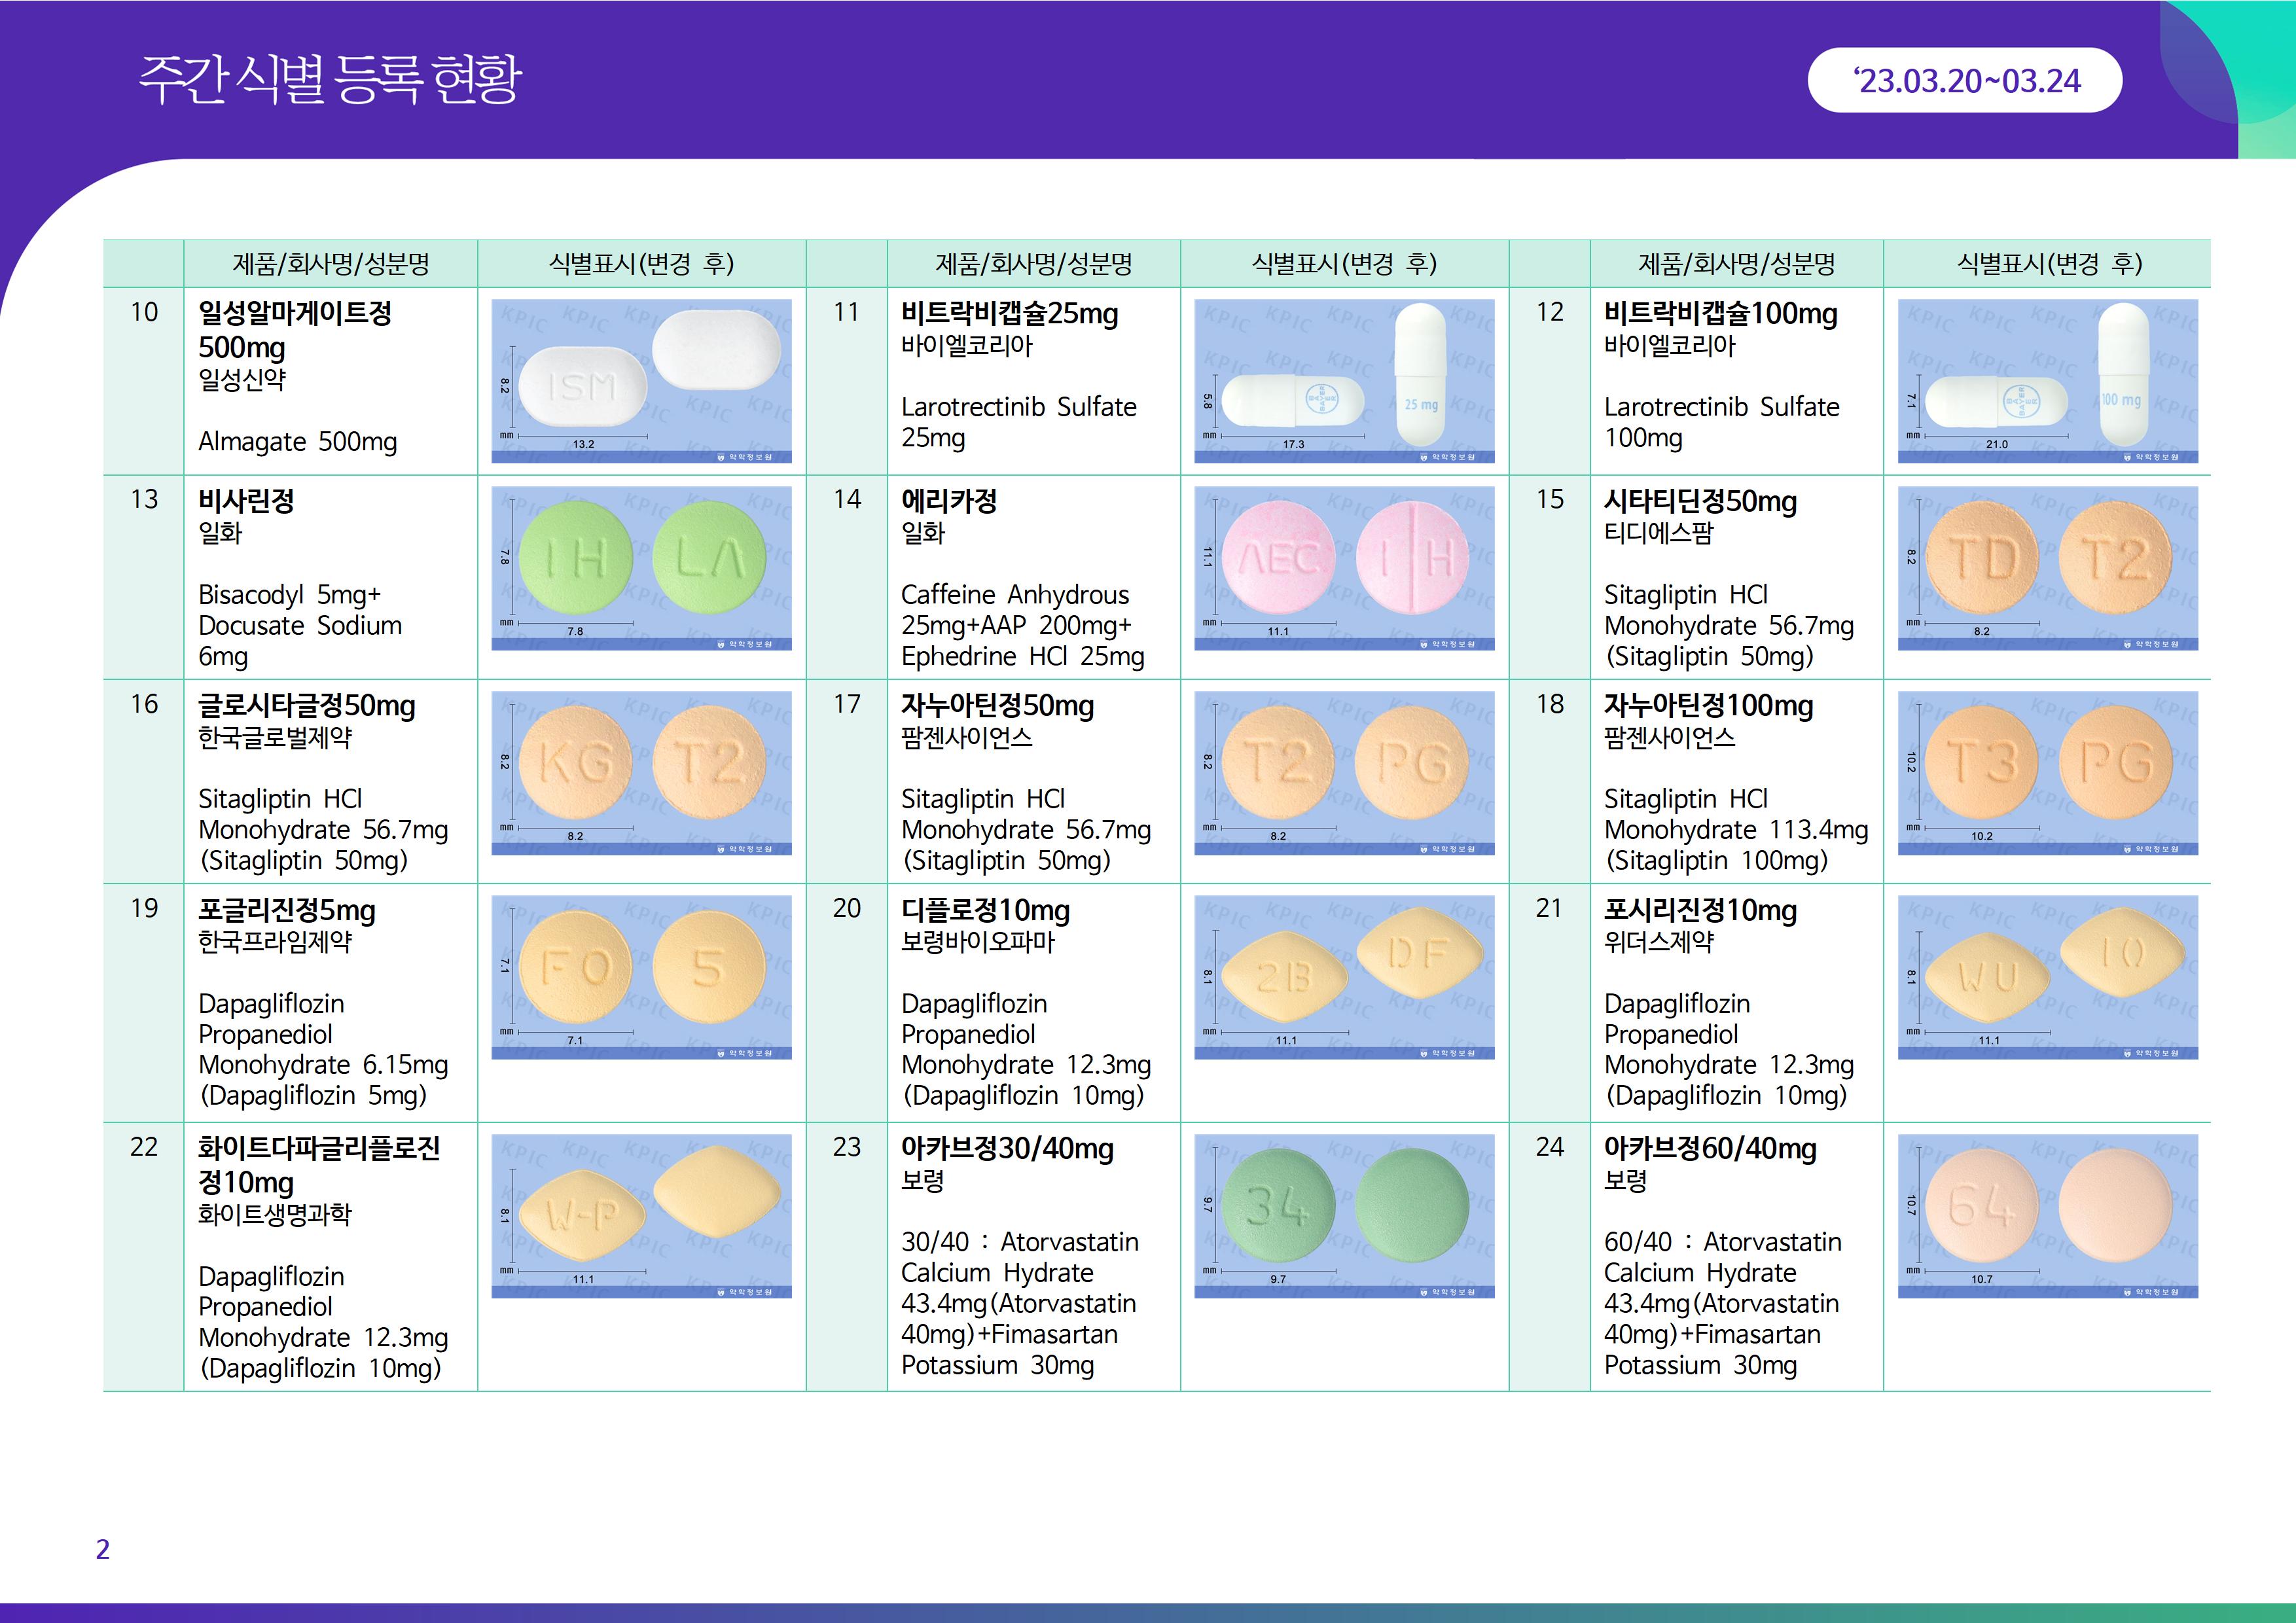Screen dimensions: 2296x1623
Task: Select 자누아틴정100mg product title
Action: point(1708,705)
